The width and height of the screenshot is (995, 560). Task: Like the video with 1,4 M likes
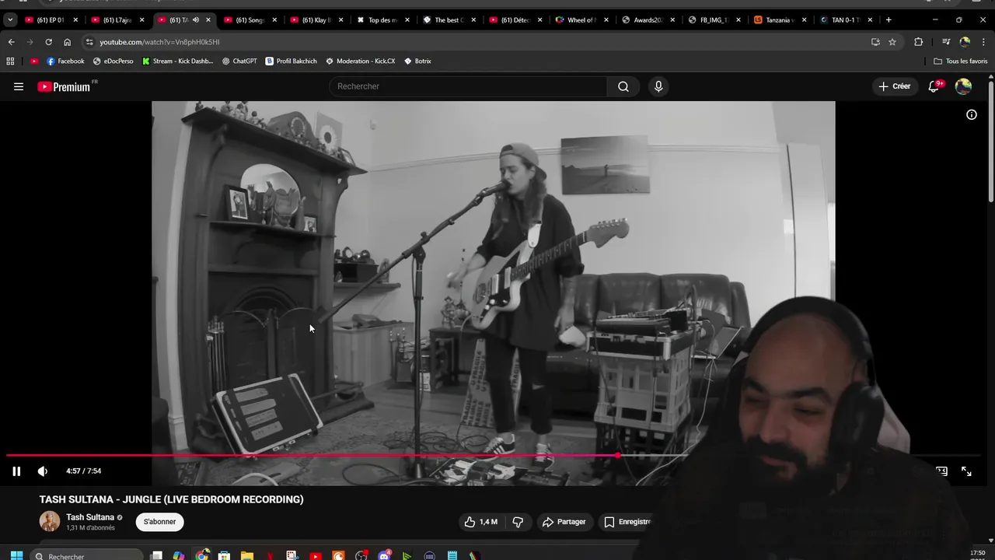480,522
